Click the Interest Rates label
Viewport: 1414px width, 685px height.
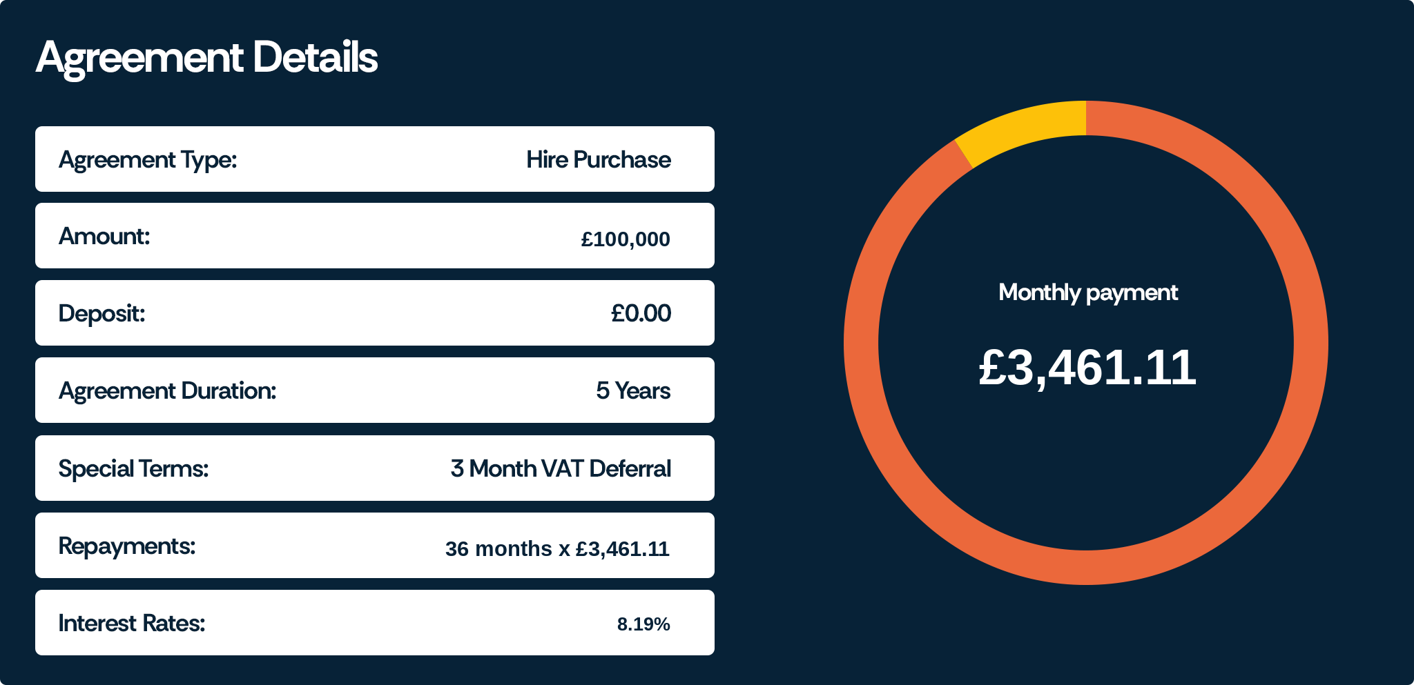132,624
